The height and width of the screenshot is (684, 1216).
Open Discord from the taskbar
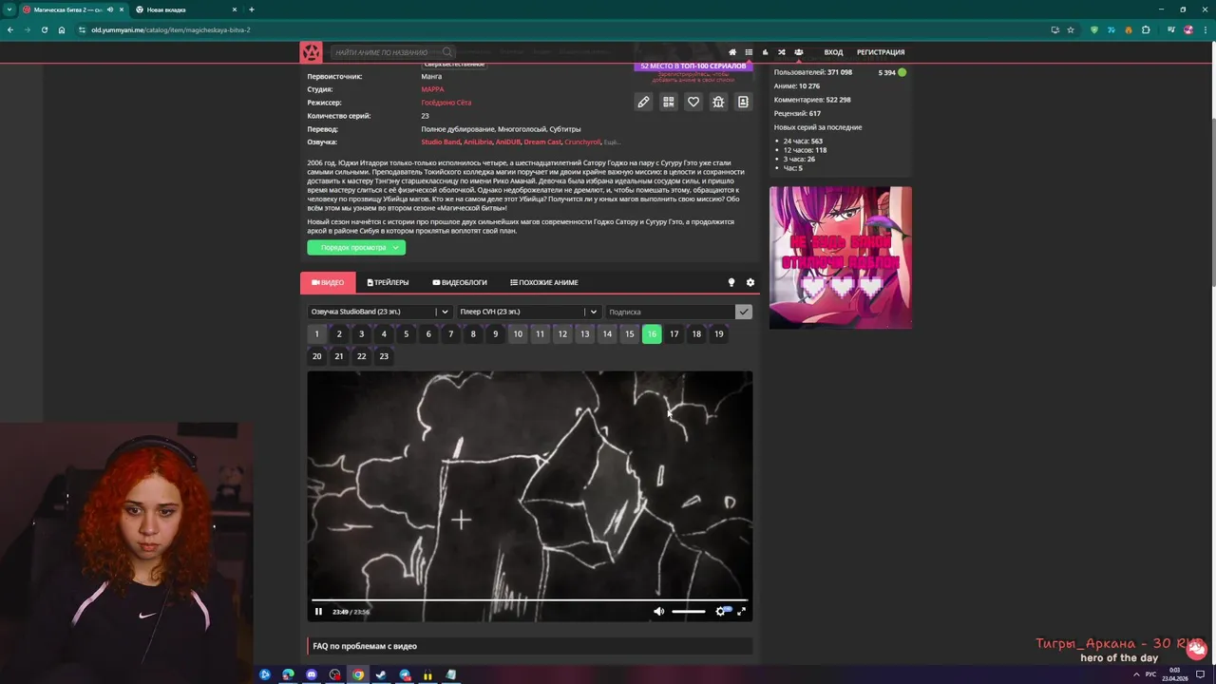click(x=312, y=674)
